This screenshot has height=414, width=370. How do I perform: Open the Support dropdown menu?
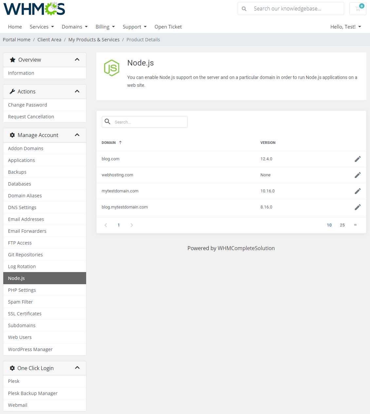point(135,27)
